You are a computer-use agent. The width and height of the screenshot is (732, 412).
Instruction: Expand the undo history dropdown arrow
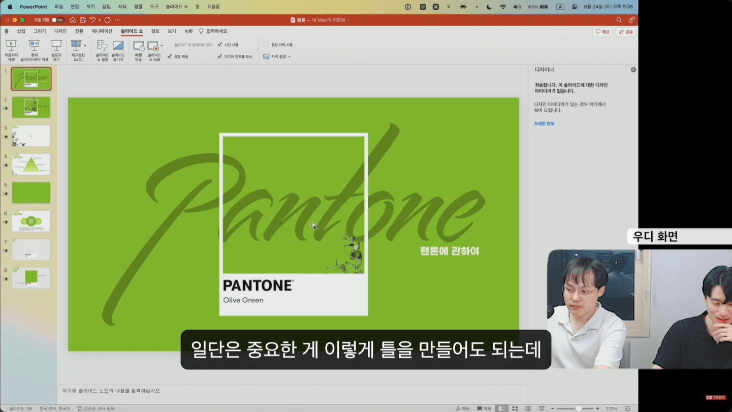tap(100, 20)
